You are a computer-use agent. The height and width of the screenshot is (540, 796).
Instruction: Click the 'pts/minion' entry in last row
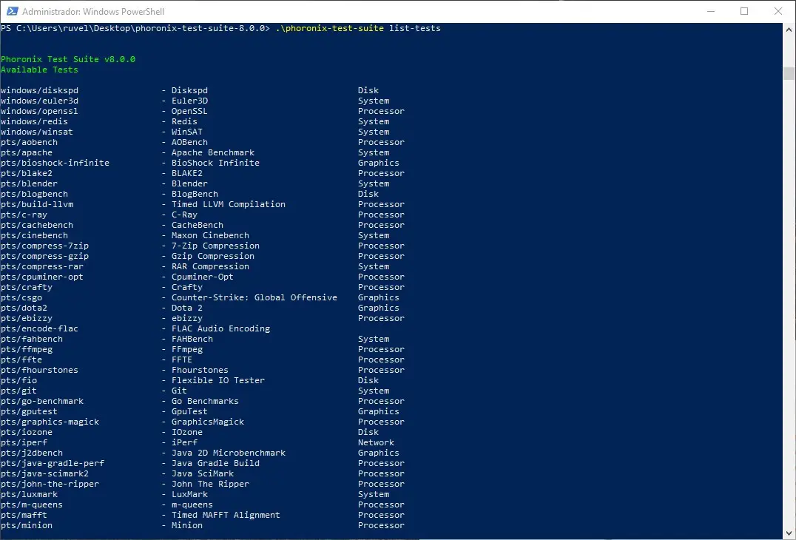pos(27,525)
